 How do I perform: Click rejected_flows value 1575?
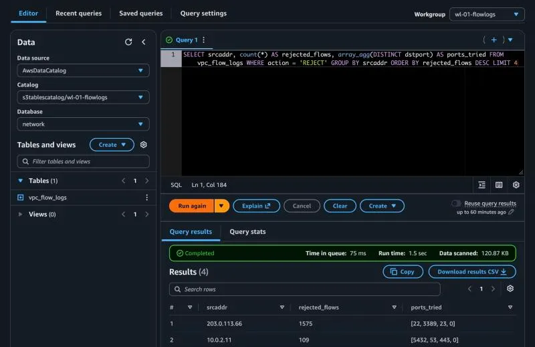click(x=306, y=324)
